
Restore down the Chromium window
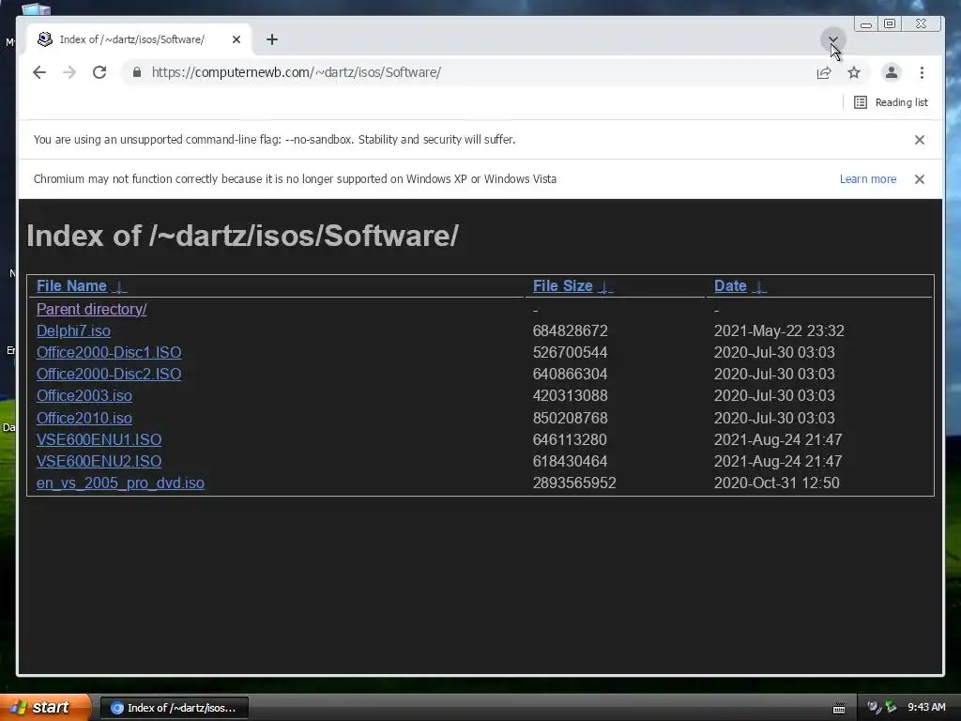click(890, 23)
